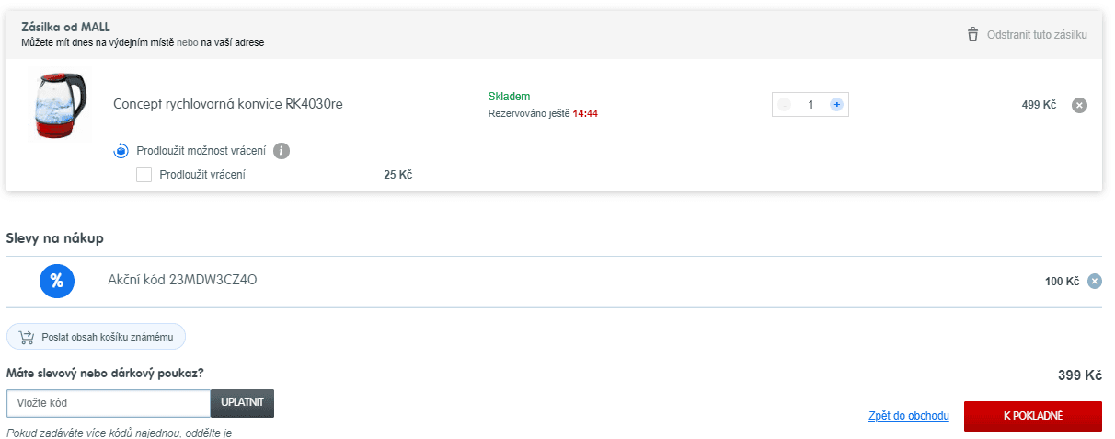Open Concept rychlovarná konvice RK4030re product link
The height and width of the screenshot is (439, 1115).
(x=228, y=104)
